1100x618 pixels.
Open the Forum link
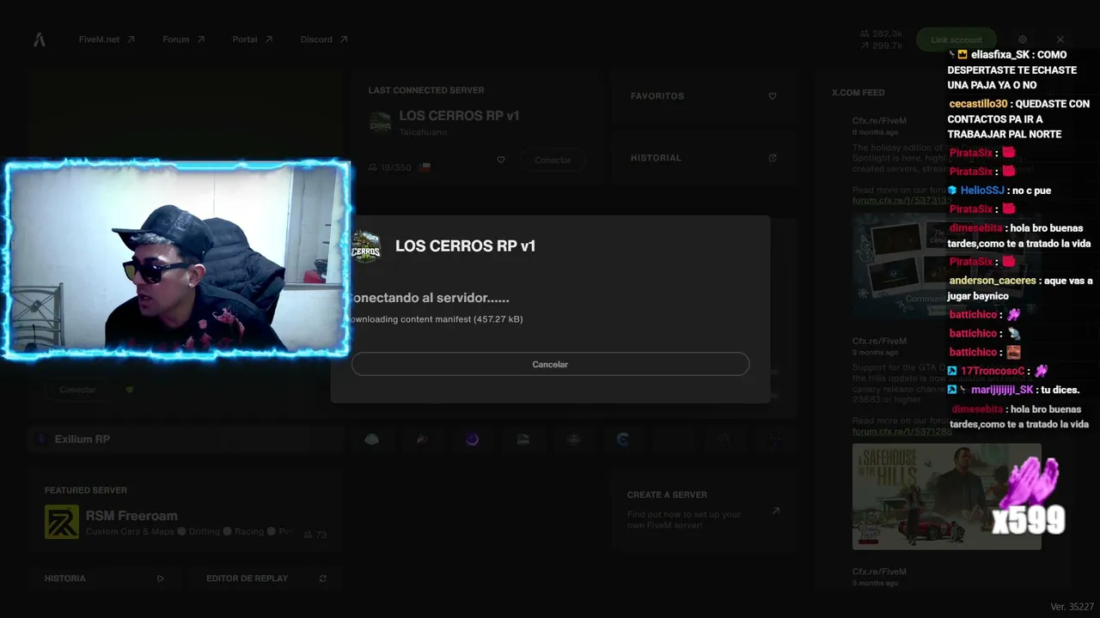click(x=184, y=39)
